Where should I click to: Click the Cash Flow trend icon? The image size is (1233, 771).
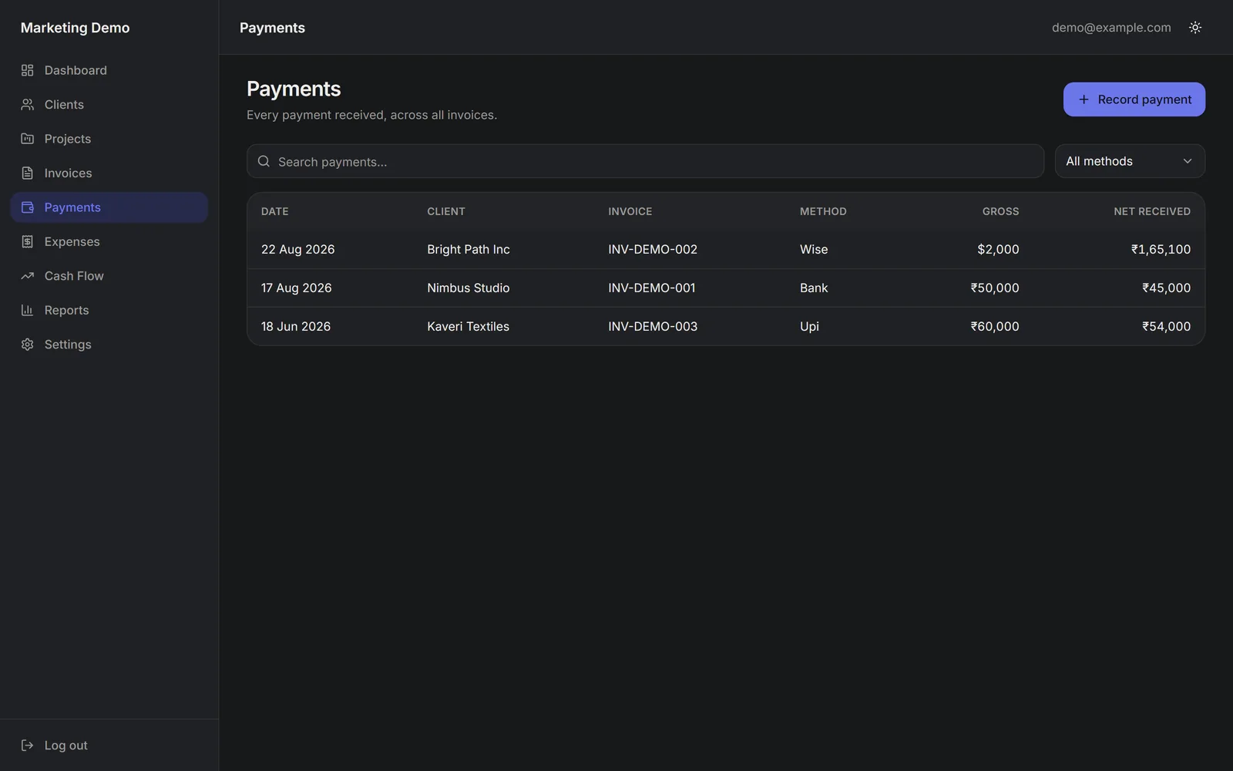[28, 276]
